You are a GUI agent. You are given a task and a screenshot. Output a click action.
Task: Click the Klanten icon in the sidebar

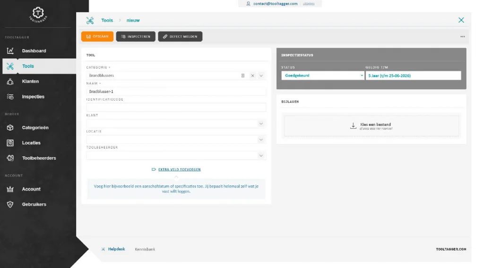[10, 82]
